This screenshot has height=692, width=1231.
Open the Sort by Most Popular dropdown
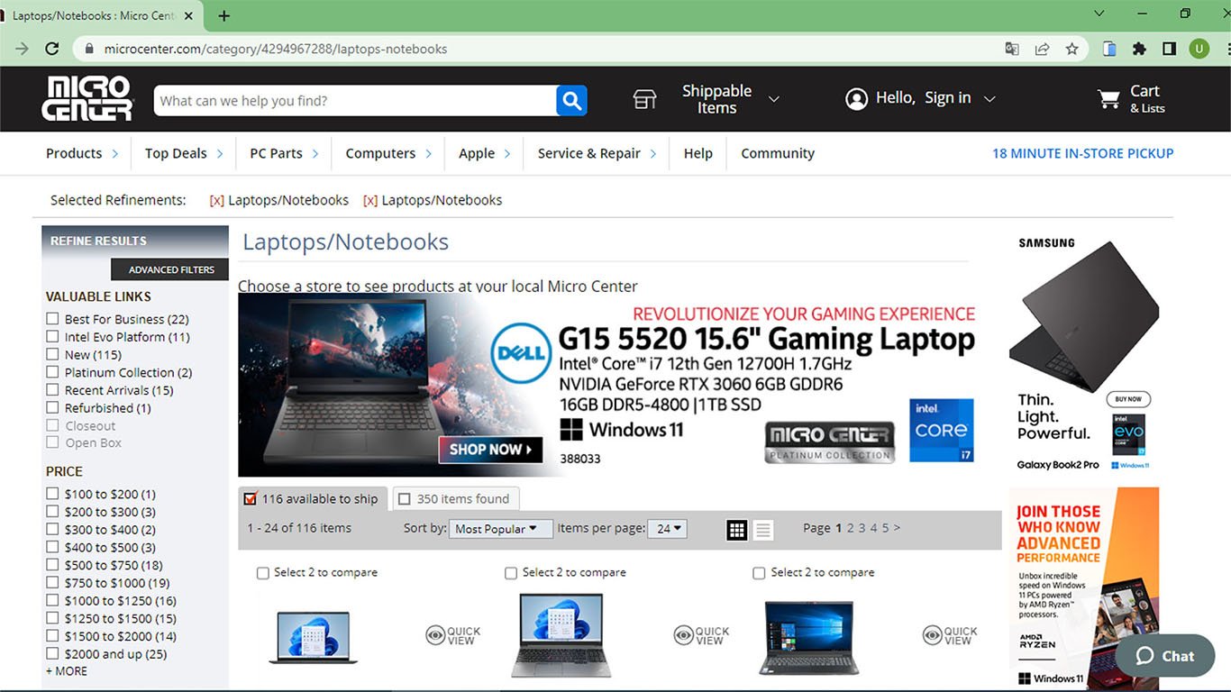pos(499,529)
